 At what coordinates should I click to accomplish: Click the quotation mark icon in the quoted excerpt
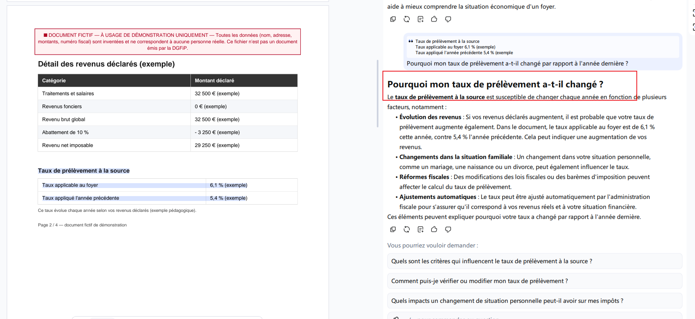coord(411,41)
